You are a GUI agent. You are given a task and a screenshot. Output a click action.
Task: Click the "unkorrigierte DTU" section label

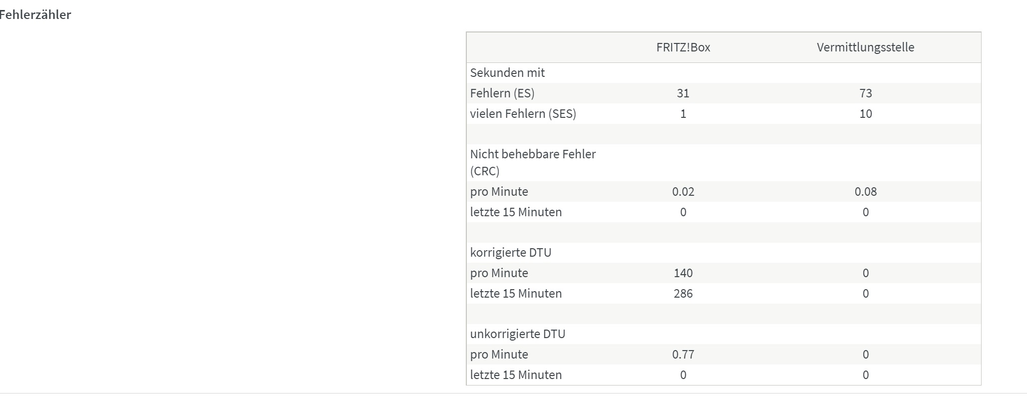[x=517, y=334]
